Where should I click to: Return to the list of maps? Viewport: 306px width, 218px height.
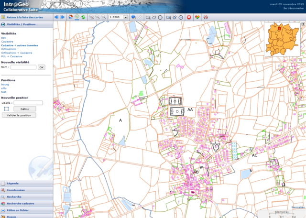point(24,17)
